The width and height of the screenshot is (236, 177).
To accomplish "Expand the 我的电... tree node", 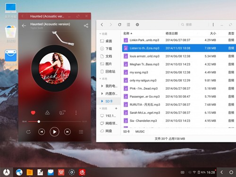I will (102, 86).
